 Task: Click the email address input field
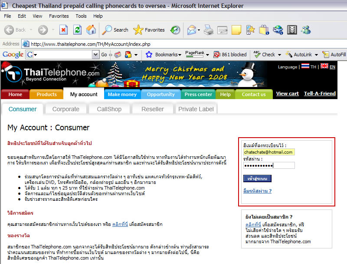point(269,152)
